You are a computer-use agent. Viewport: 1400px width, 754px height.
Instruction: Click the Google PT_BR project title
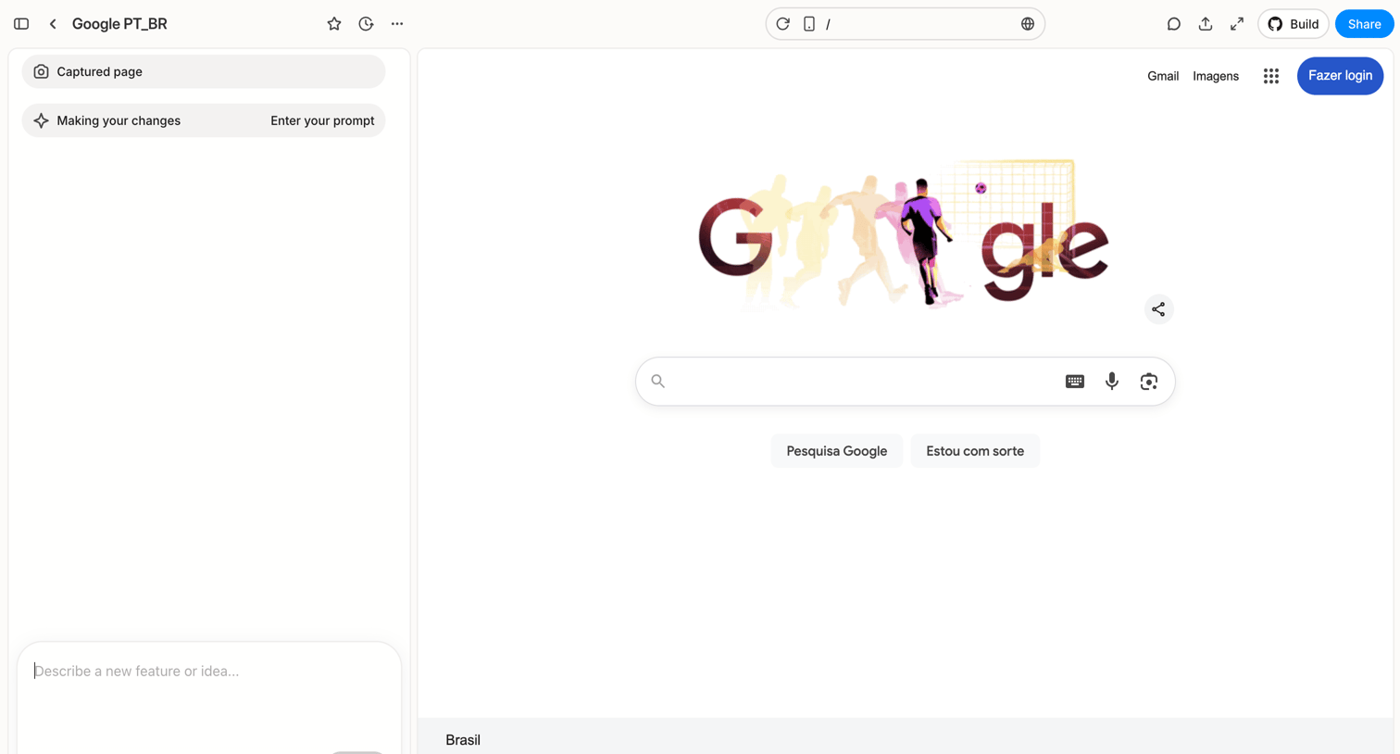[119, 24]
